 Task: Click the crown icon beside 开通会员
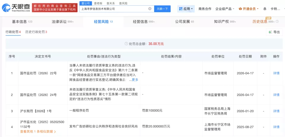click(x=240, y=9)
